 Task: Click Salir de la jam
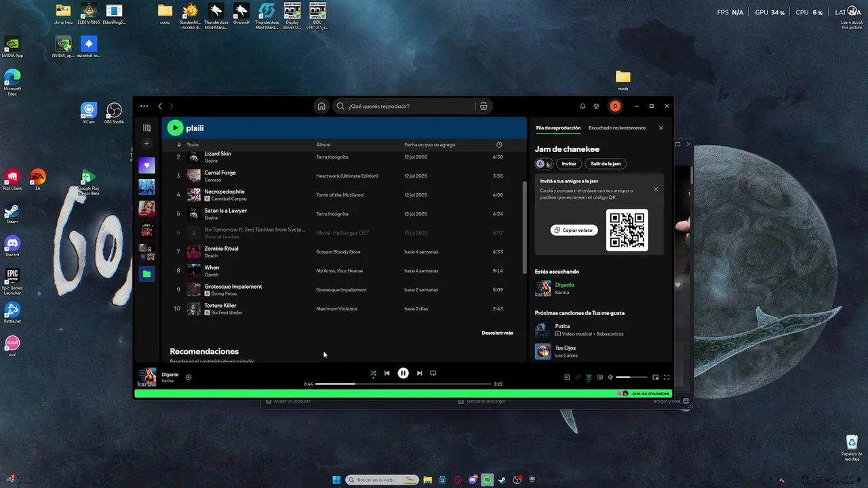coord(606,163)
